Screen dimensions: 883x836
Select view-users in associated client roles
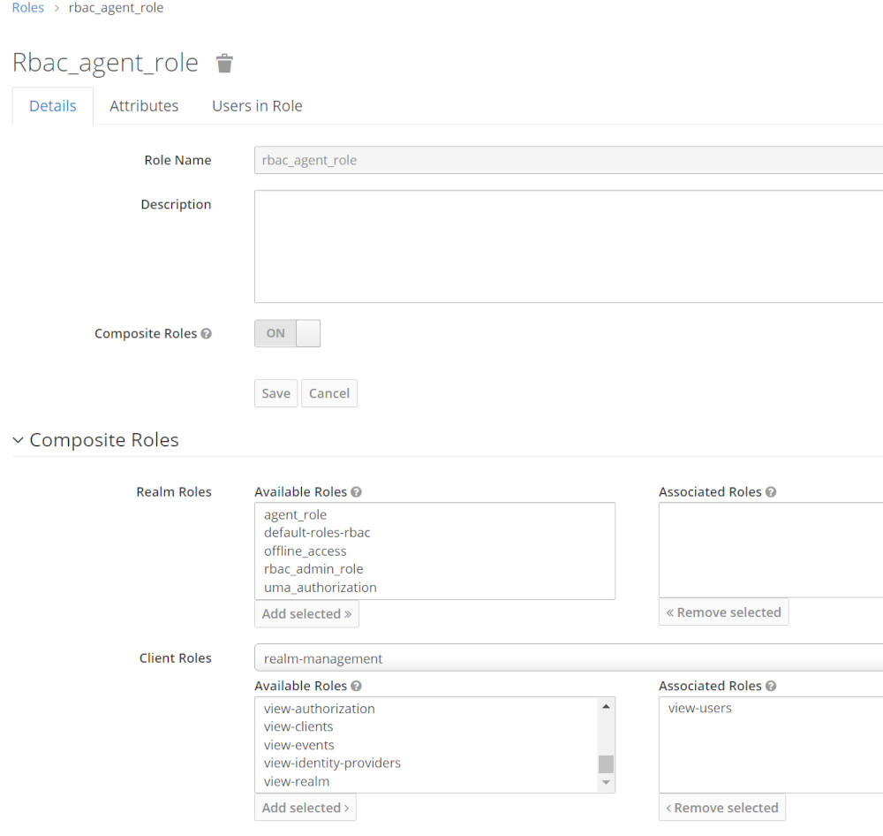click(x=699, y=708)
